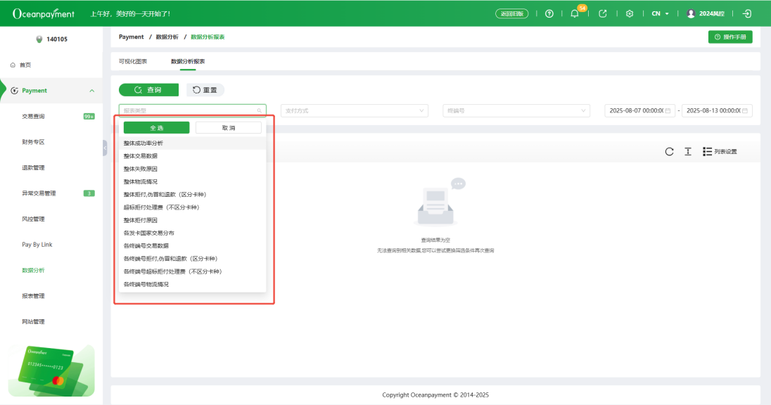Viewport: 771px width, 405px height.
Task: Open the CN language dropdown
Action: click(660, 14)
